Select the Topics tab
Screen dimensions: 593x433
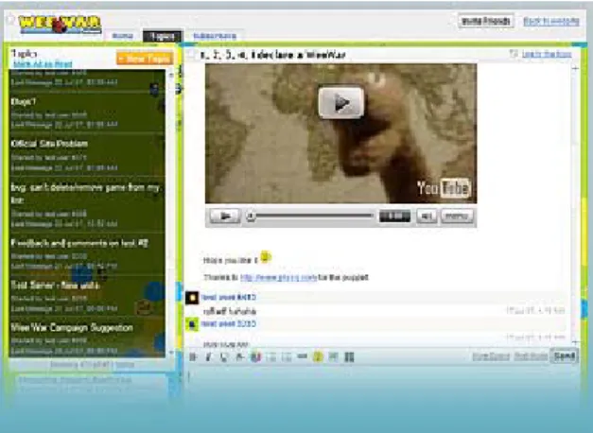click(x=163, y=36)
